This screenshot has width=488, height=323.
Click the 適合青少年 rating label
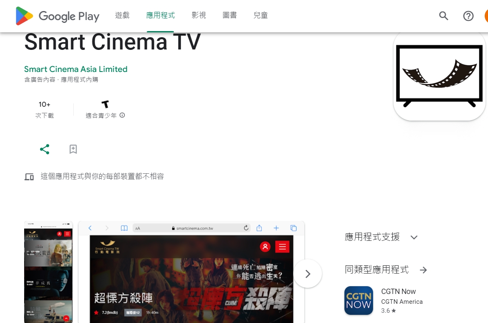point(101,115)
